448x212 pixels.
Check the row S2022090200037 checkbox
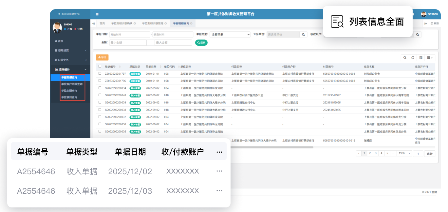(100, 117)
